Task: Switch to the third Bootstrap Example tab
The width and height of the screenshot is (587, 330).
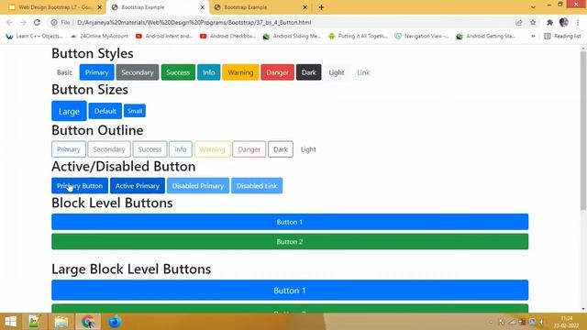Action: click(x=260, y=7)
